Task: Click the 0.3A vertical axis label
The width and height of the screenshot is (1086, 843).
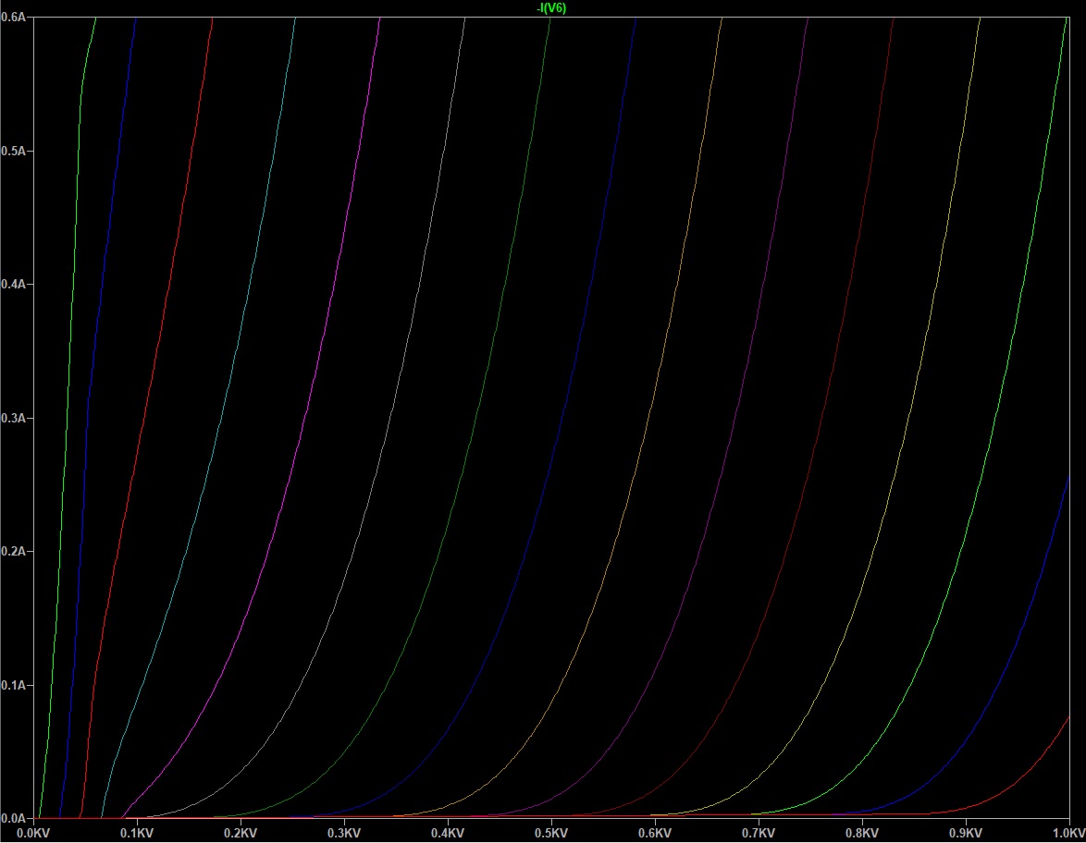Action: point(13,418)
